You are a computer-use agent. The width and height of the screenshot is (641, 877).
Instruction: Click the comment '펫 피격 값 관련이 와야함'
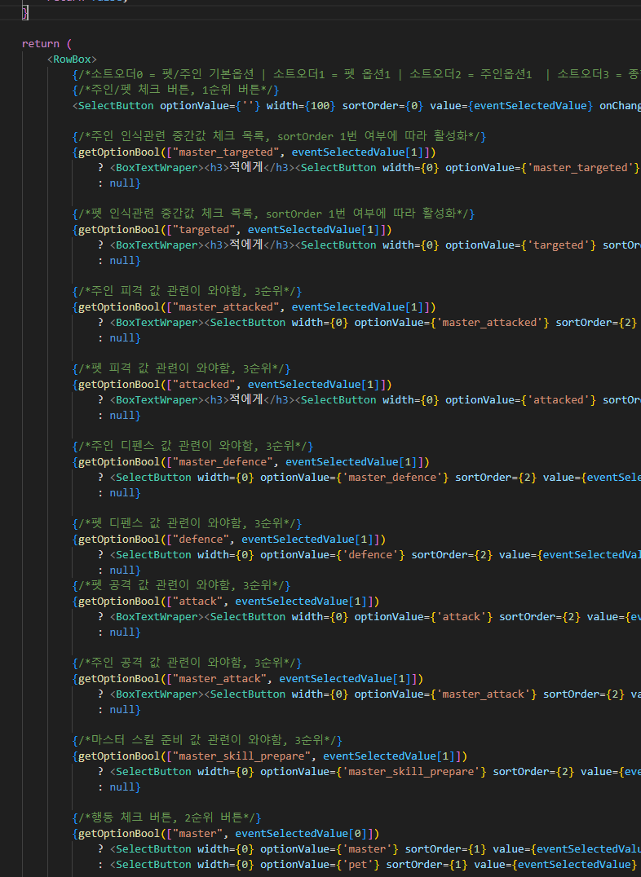181,368
